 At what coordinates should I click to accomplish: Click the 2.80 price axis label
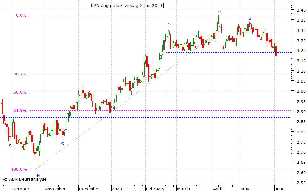click(301, 132)
